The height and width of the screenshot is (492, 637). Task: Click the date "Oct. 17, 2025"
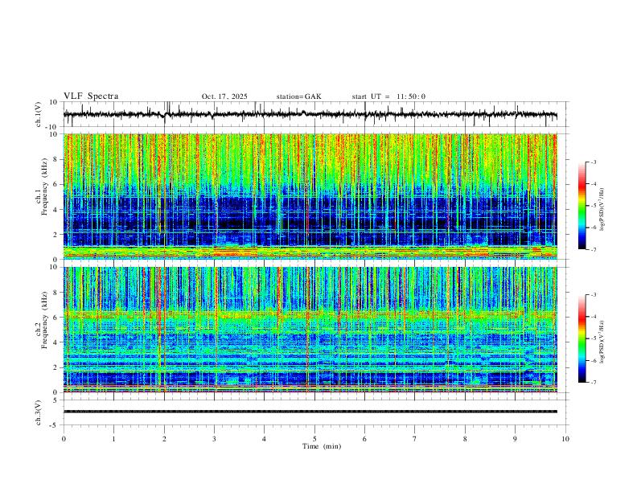tap(224, 96)
